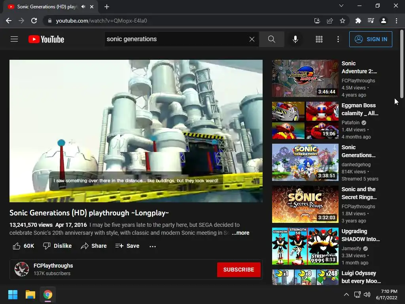Click title 'Sonic Adventure 2:...'
405x304 pixels.
[x=359, y=67]
